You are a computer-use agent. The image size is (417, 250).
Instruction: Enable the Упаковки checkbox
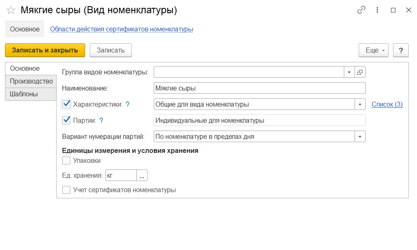point(66,161)
